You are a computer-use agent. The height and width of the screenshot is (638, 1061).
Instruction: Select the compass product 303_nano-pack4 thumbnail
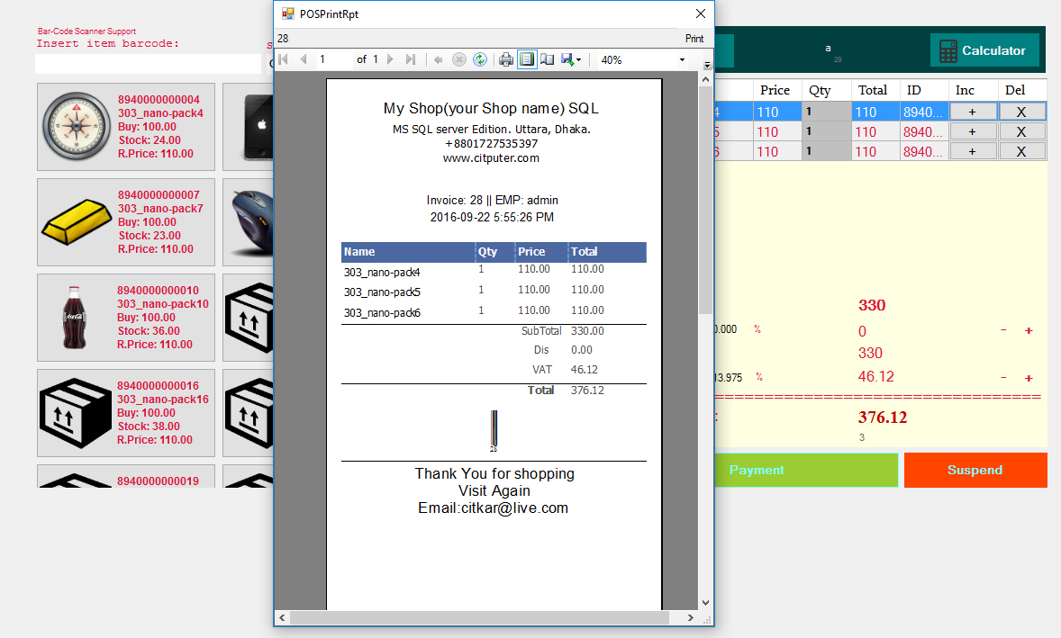click(x=77, y=126)
